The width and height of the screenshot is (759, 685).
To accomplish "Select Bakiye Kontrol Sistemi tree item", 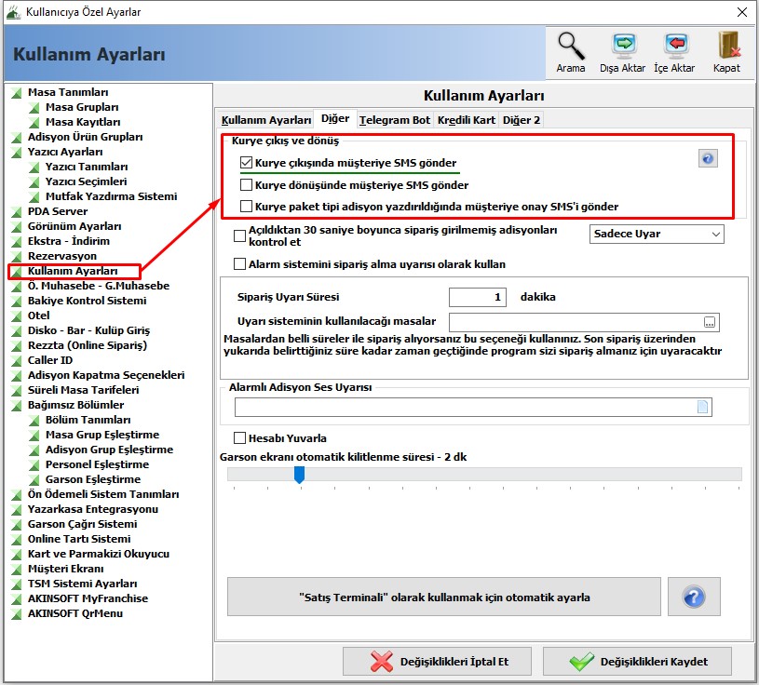I will 88,301.
